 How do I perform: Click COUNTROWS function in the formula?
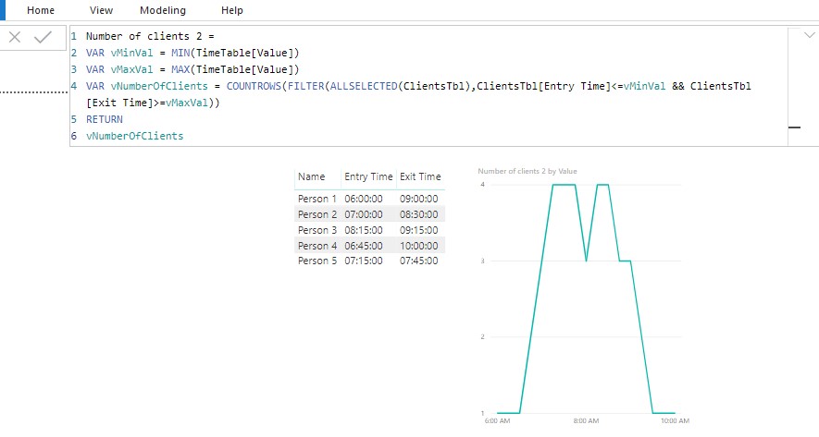point(254,86)
